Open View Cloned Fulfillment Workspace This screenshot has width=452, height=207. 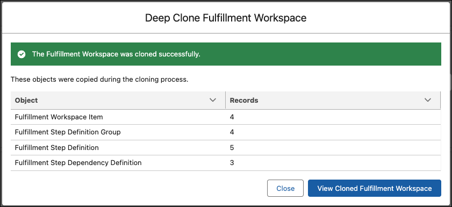(375, 188)
